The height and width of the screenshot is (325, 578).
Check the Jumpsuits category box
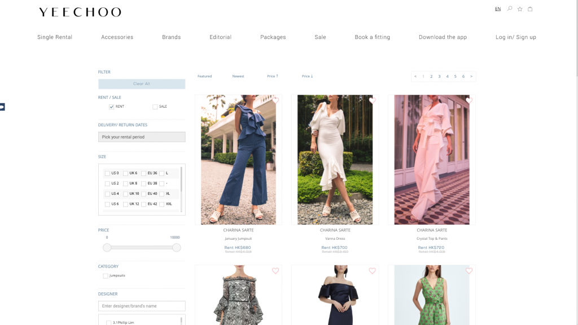point(106,276)
